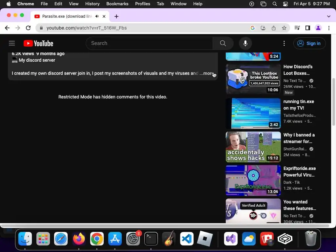The height and width of the screenshot is (252, 336).
Task: Open Chrome three-dot menu
Action: click(x=329, y=28)
